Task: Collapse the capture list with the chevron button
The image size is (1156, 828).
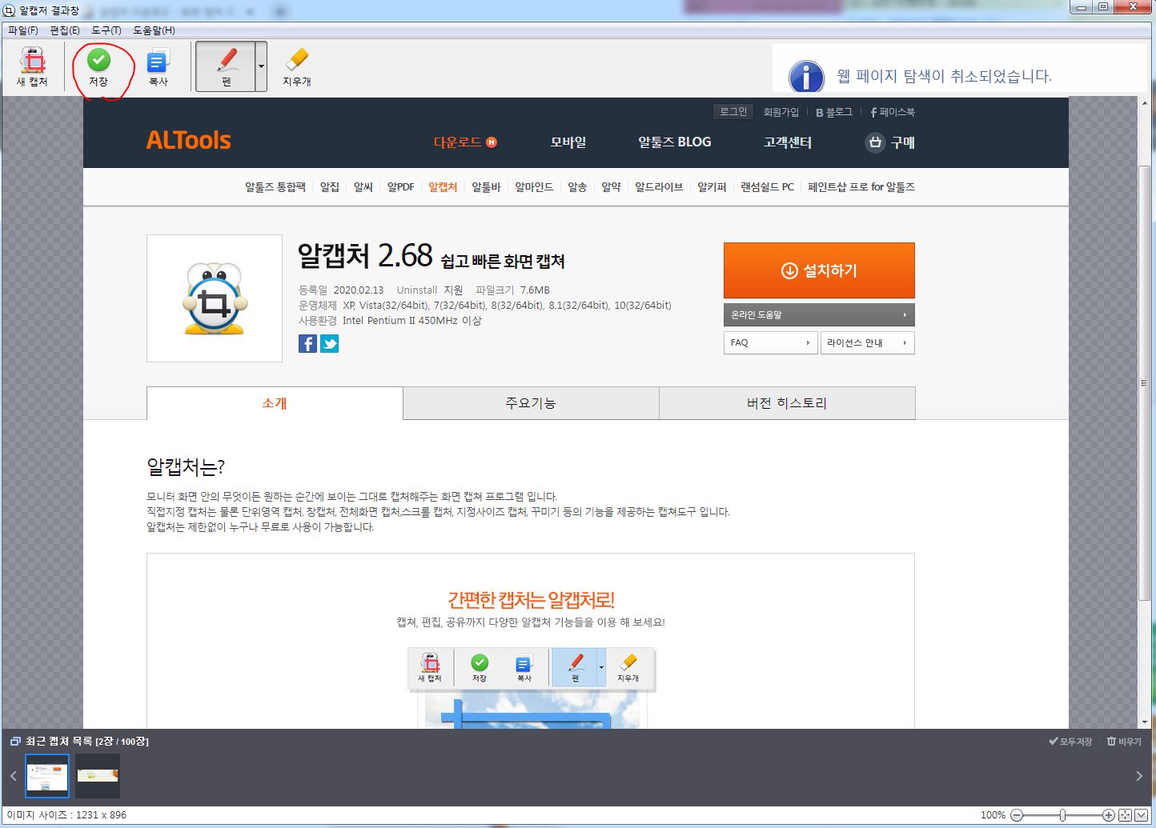Action: click(1141, 815)
